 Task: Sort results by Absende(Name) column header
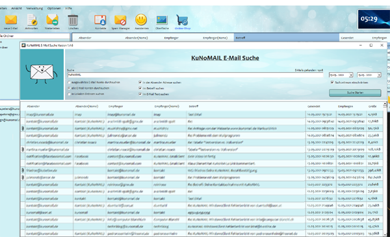86,106
